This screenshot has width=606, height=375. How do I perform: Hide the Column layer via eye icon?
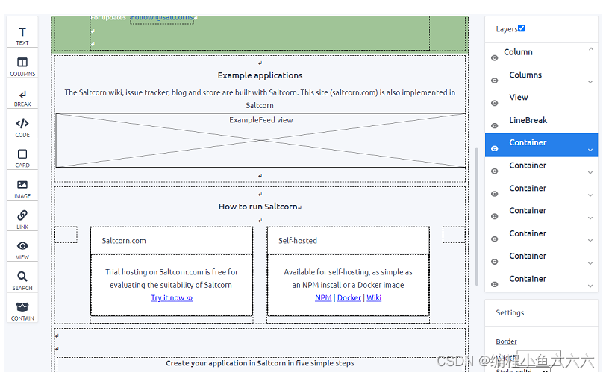coord(494,58)
